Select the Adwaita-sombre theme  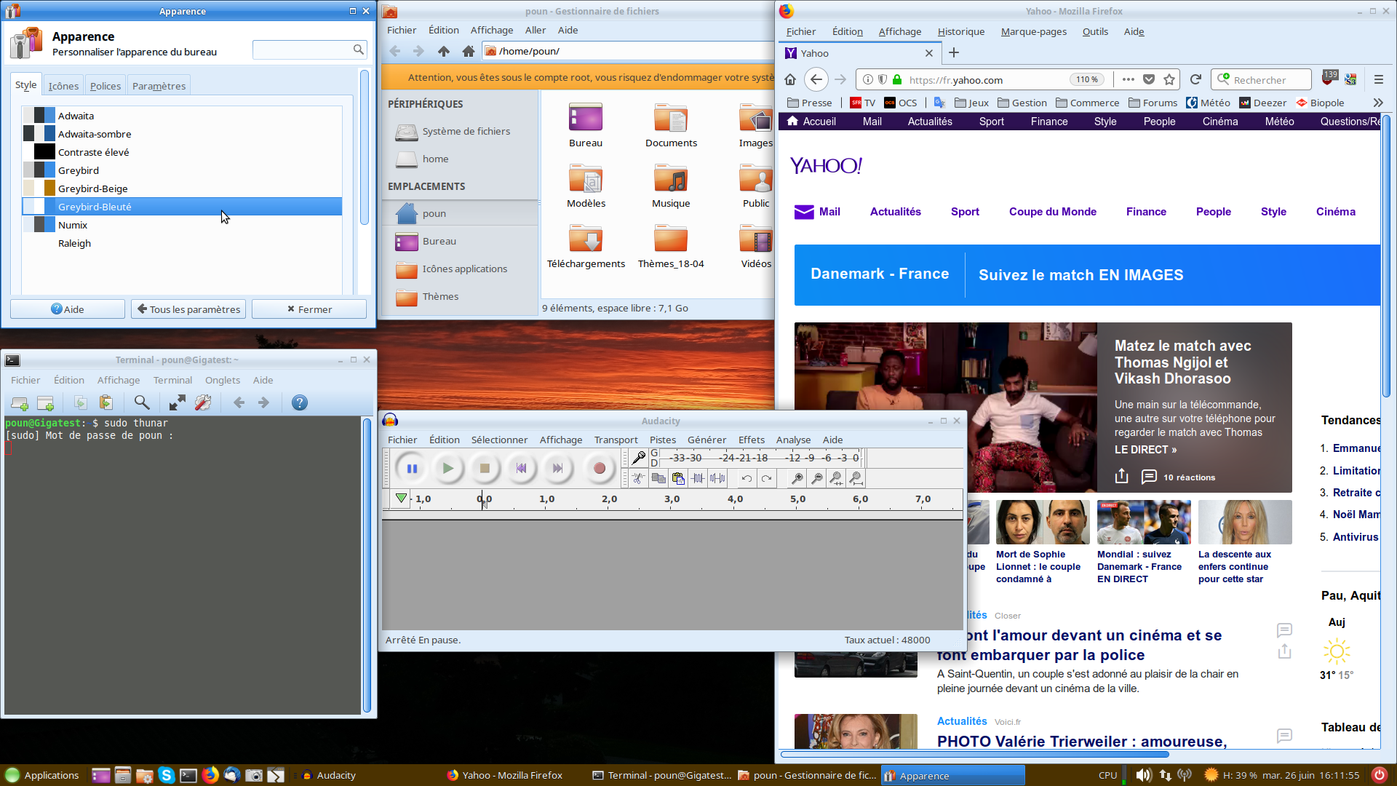(x=95, y=134)
